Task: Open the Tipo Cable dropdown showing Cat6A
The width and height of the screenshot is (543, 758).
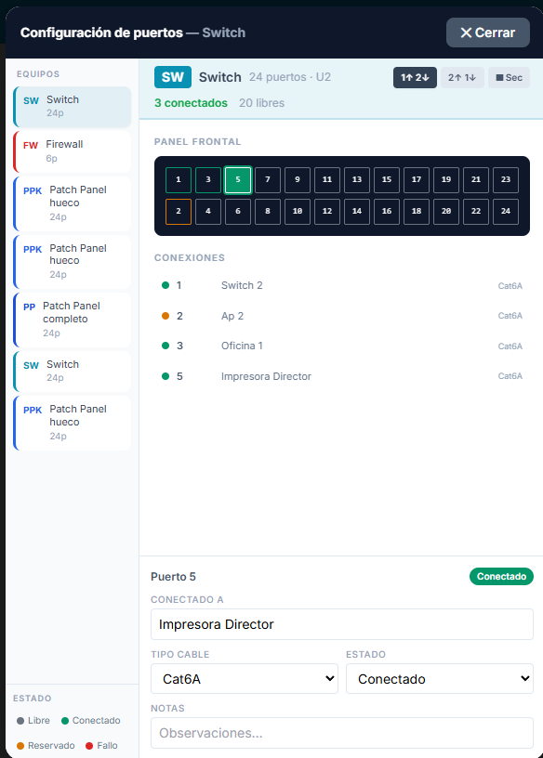Action: pos(245,679)
